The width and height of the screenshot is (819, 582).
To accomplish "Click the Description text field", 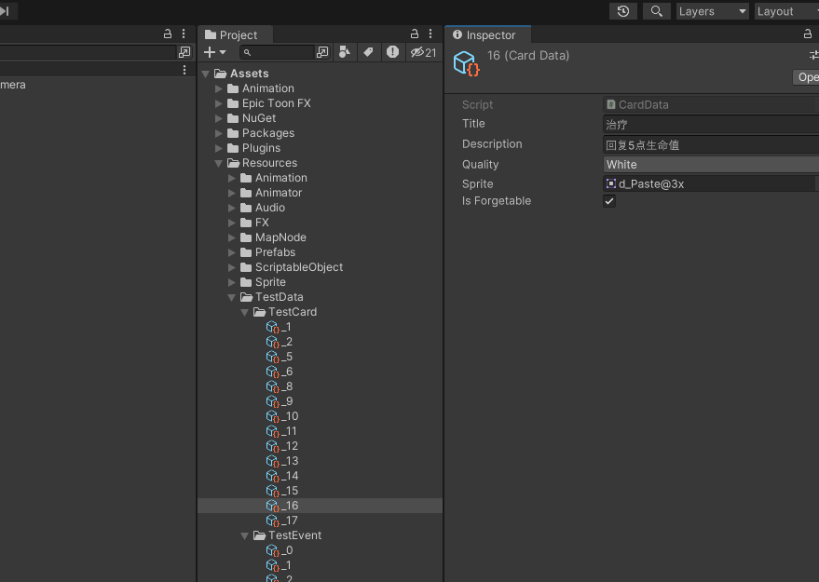I will point(710,144).
